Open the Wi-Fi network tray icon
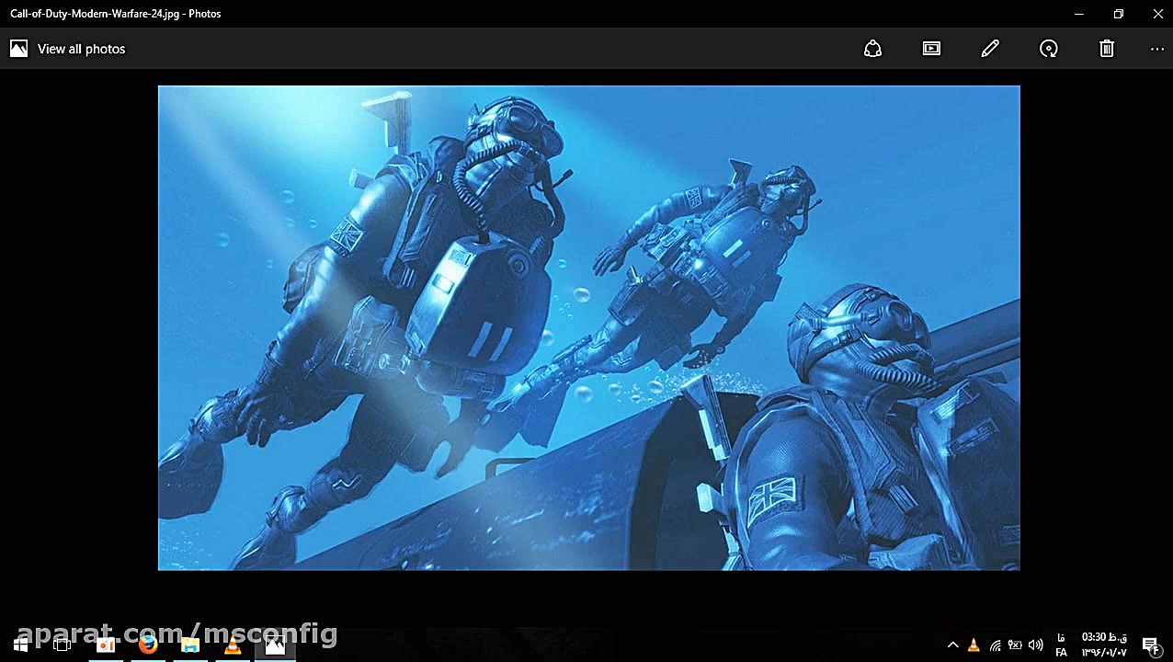The width and height of the screenshot is (1173, 662). [x=995, y=645]
